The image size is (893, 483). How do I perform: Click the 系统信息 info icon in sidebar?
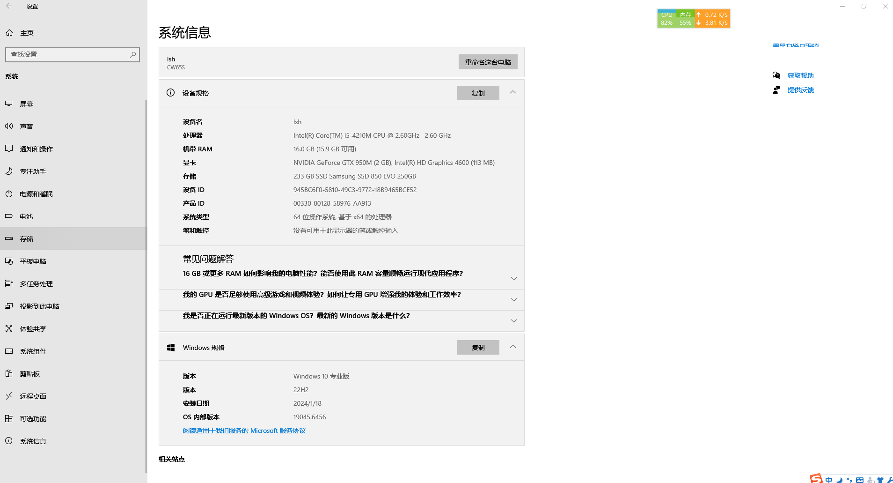[x=9, y=441]
